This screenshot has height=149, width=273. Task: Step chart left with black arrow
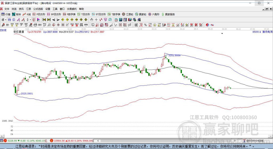tap(54, 20)
